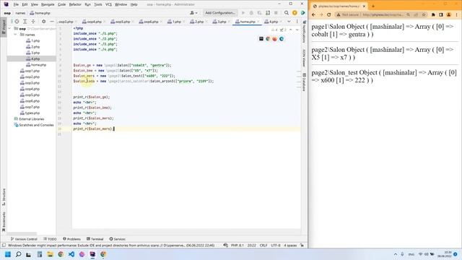Collapse the oop project root folder
This screenshot has width=462, height=260.
9,29
